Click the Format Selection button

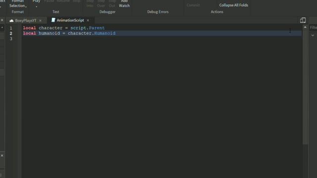coord(18,3)
